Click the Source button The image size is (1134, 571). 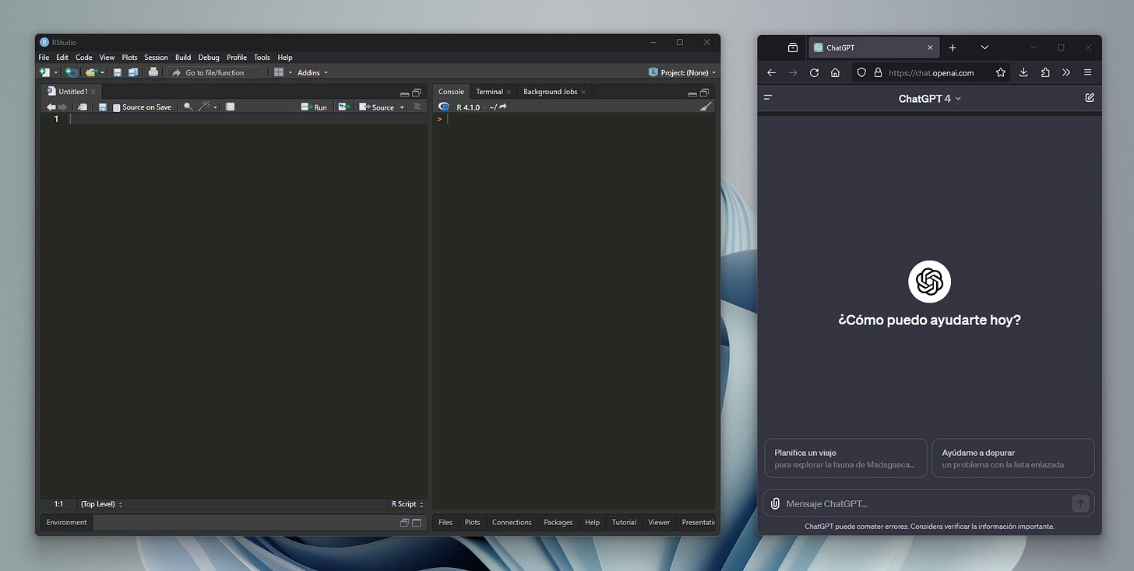377,107
